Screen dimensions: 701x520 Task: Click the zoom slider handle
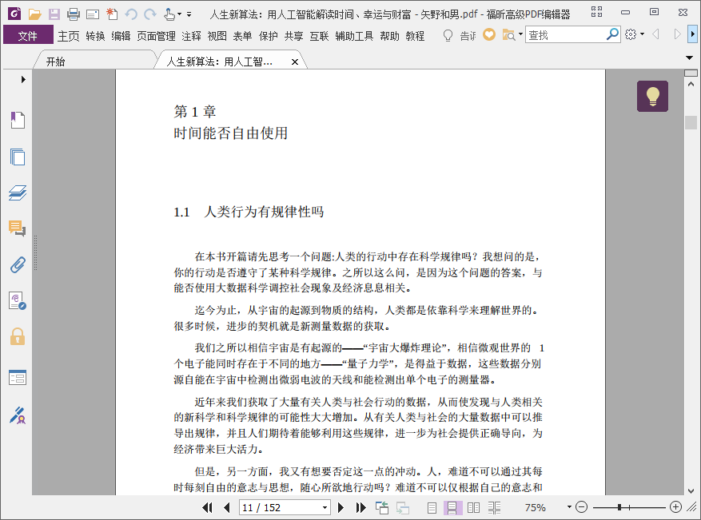click(x=619, y=507)
